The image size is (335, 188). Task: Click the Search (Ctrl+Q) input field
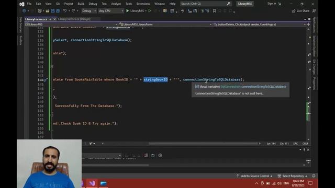[206, 4]
